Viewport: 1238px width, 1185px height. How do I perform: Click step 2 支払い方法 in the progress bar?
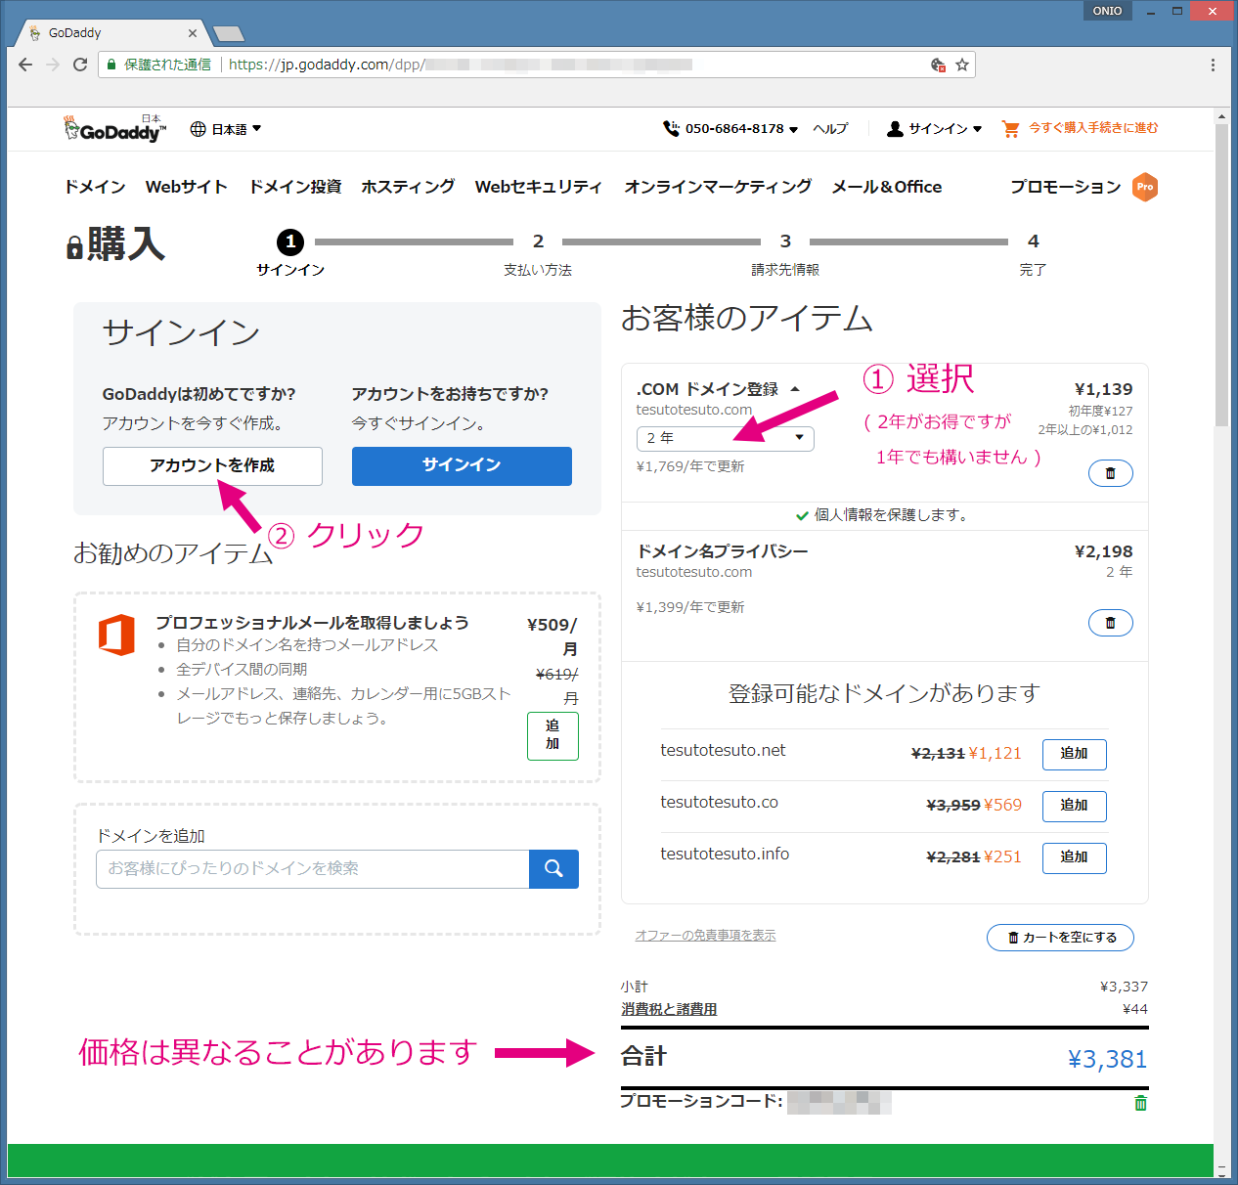click(x=538, y=254)
